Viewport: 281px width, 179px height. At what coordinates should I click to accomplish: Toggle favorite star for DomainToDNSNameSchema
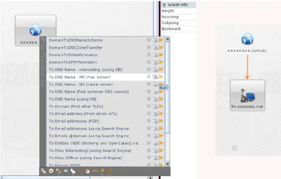click(x=149, y=40)
